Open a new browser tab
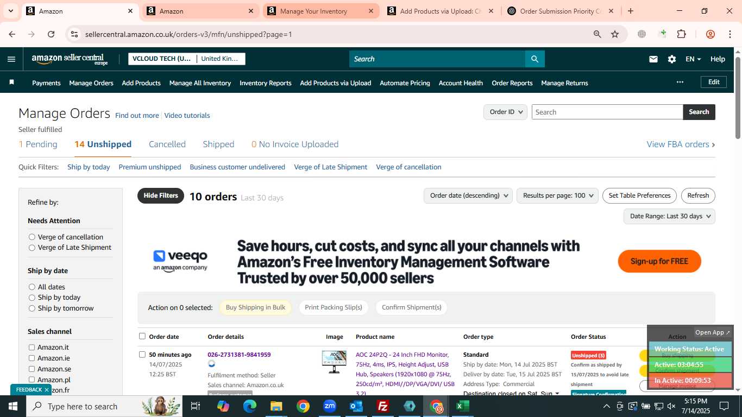The height and width of the screenshot is (417, 742). (x=631, y=11)
